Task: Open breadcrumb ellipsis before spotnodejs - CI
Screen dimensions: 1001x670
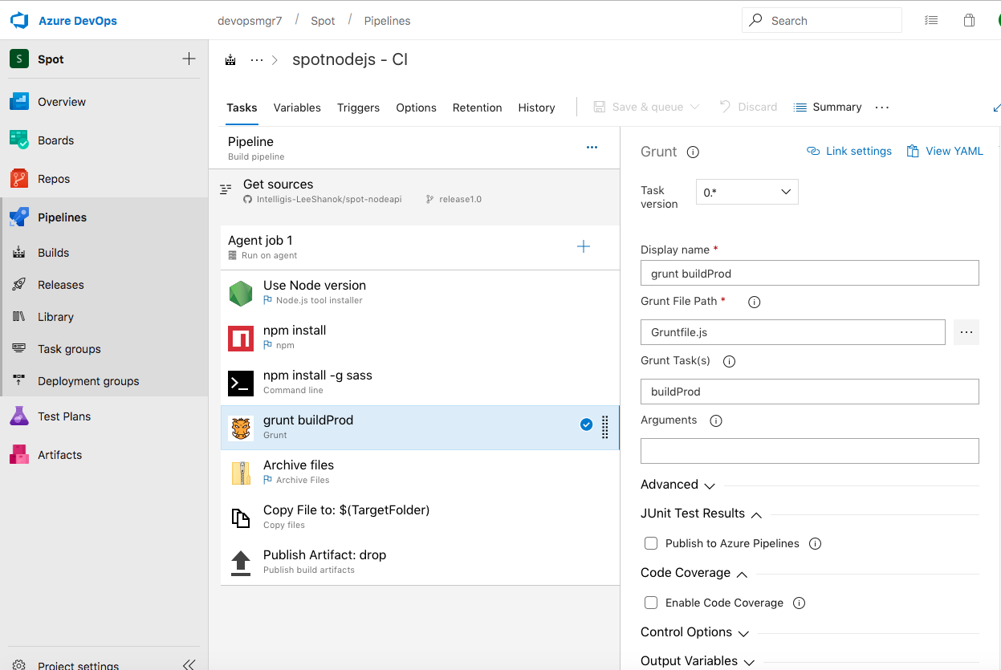Action: 257,60
